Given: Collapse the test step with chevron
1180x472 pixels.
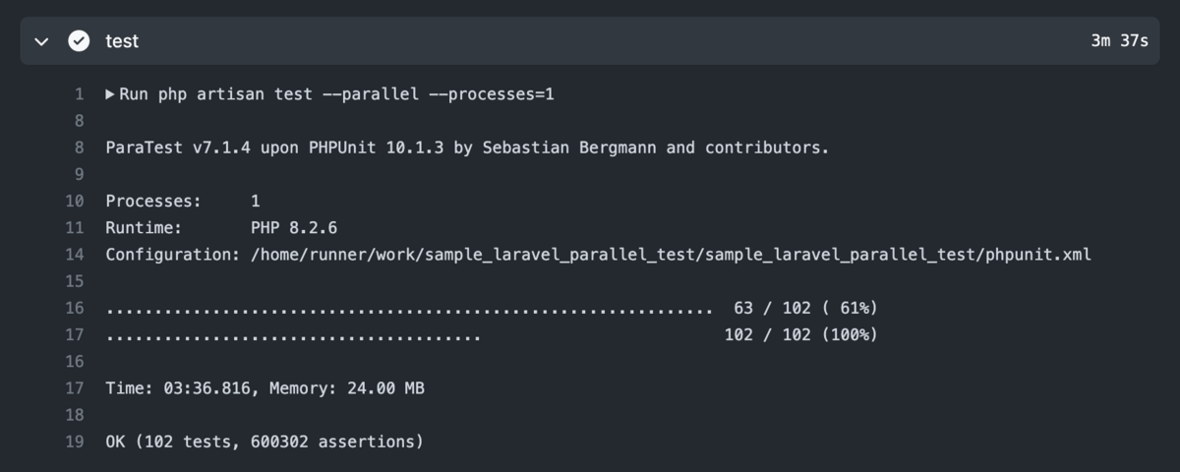Looking at the screenshot, I should [40, 41].
